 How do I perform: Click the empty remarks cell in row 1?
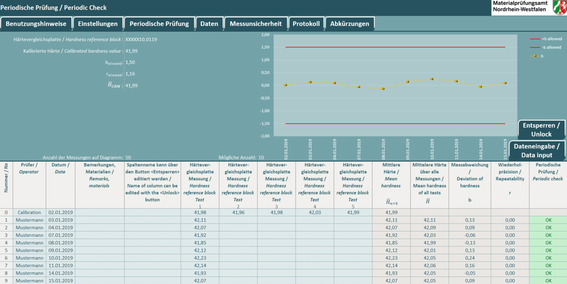point(99,220)
